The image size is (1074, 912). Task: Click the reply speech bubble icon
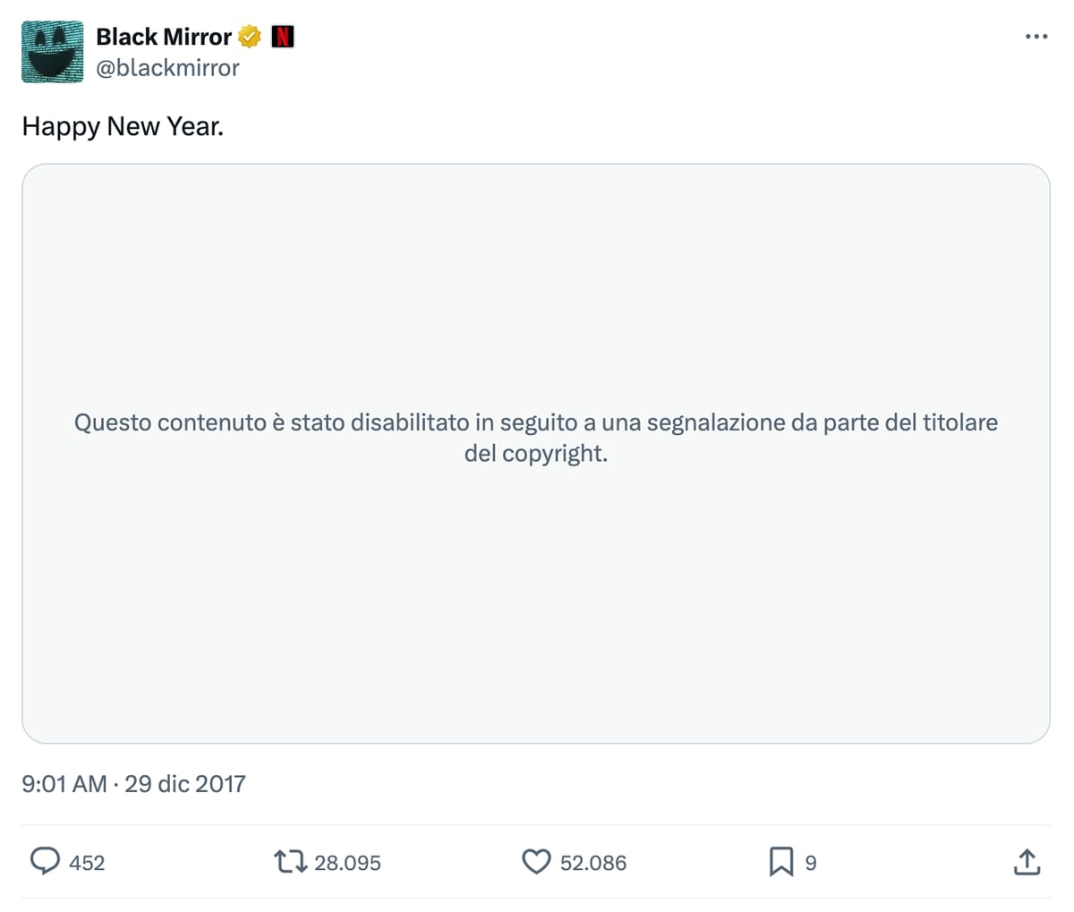(x=45, y=861)
